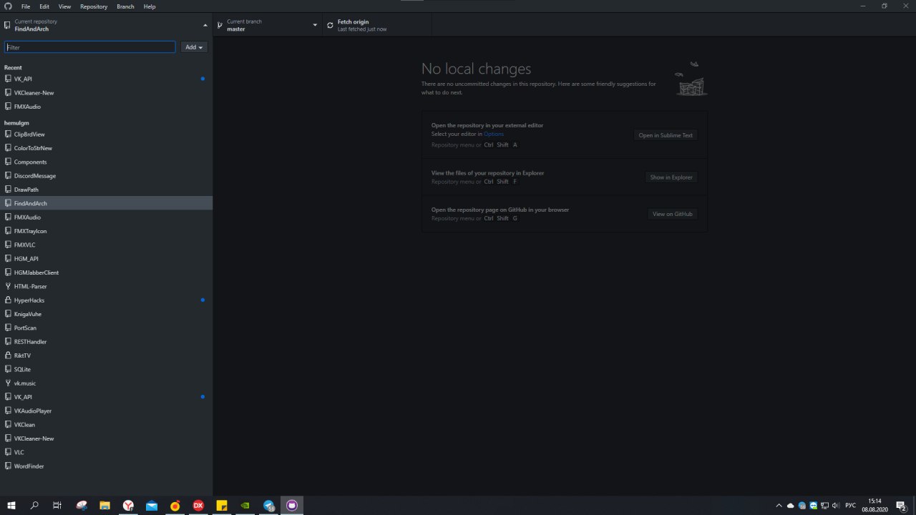Open the volume control in system tray
This screenshot has height=515, width=916.
point(836,506)
